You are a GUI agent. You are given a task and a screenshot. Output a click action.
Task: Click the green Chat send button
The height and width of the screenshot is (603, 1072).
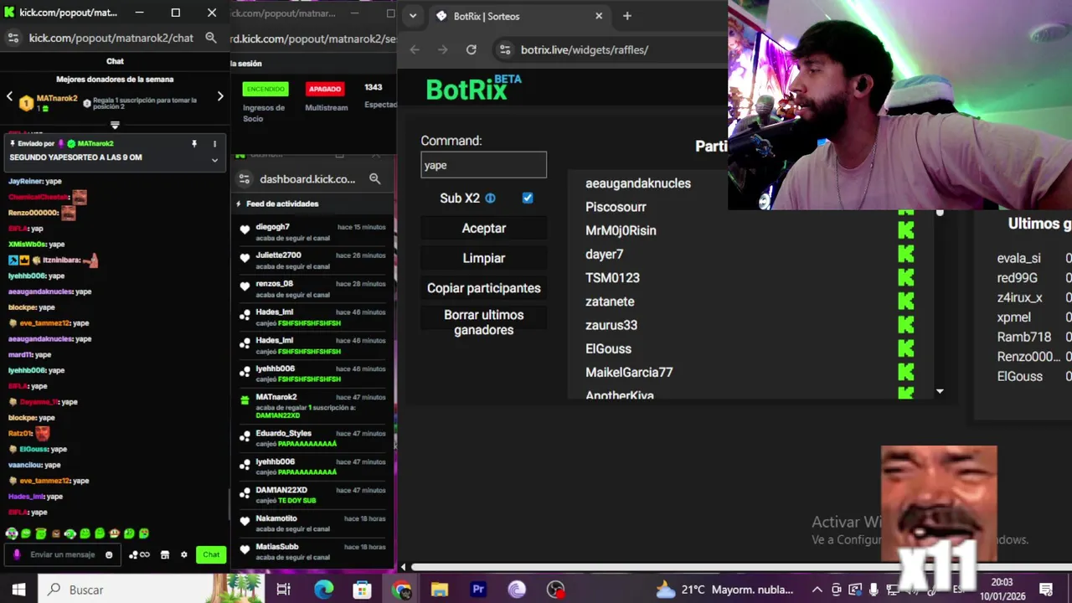[x=211, y=554]
